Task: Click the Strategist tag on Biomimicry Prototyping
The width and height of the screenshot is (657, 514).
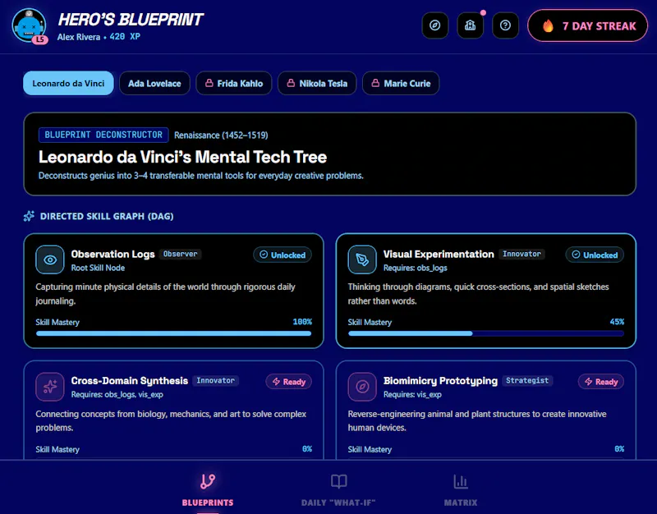Action: tap(527, 380)
